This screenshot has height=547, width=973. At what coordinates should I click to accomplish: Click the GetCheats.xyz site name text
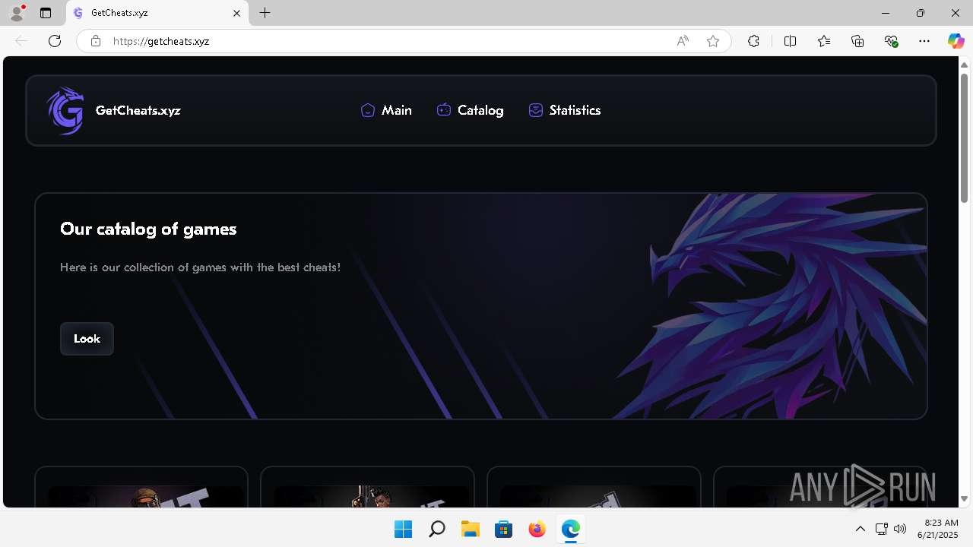pyautogui.click(x=138, y=110)
